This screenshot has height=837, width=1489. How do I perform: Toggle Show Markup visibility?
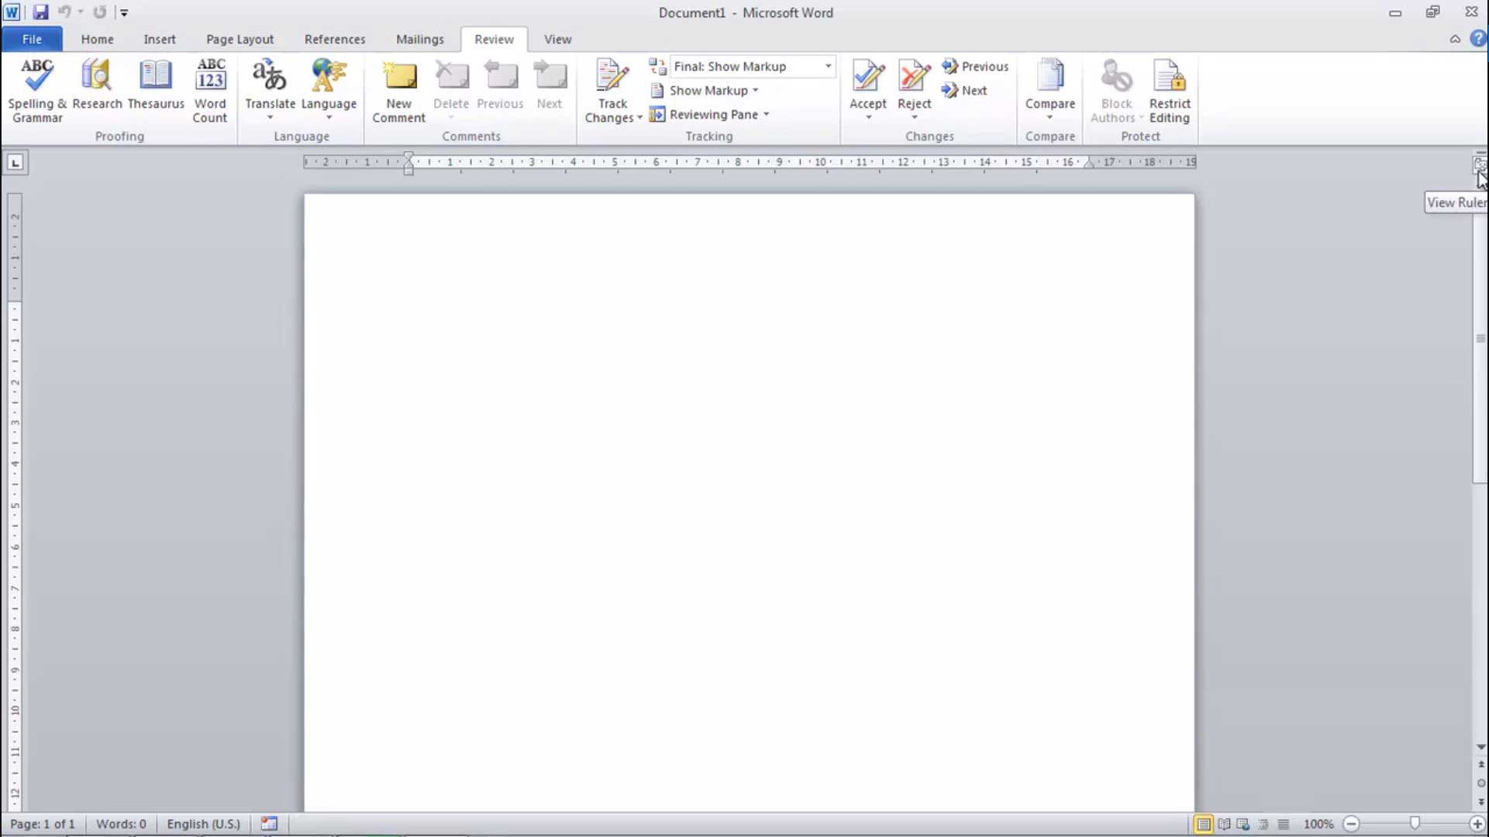pyautogui.click(x=707, y=90)
